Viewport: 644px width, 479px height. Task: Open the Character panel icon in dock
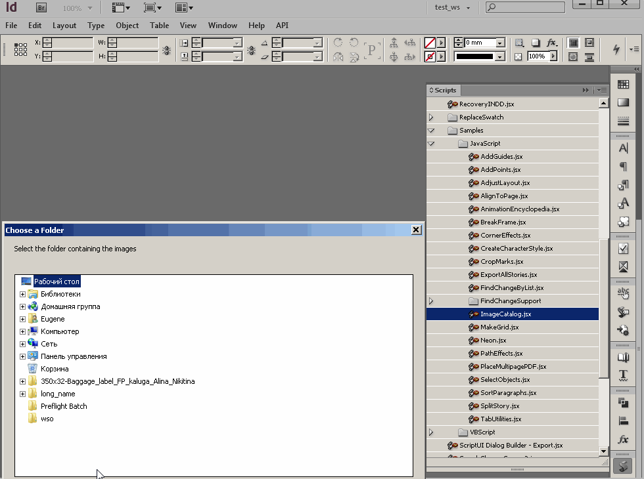tap(623, 148)
